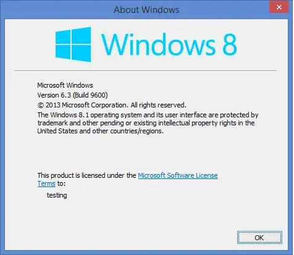Viewport: 294px width, 255px height.
Task: Click the trademark and other pending line
Action: coord(146,123)
